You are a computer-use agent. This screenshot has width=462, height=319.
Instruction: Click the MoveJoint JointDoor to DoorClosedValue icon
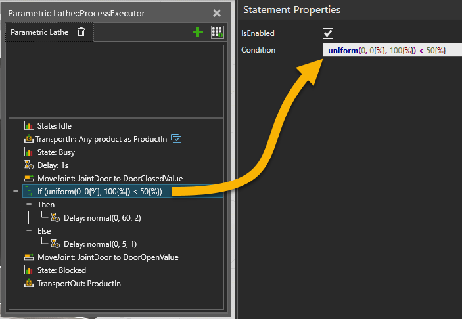28,178
